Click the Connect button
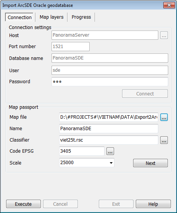 pyautogui.click(x=145, y=94)
